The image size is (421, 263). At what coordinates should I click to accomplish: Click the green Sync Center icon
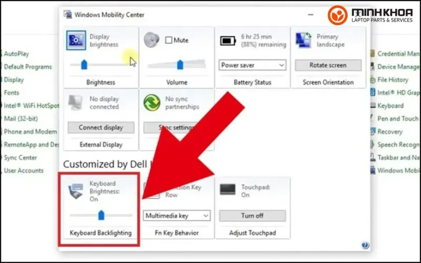coord(152,103)
